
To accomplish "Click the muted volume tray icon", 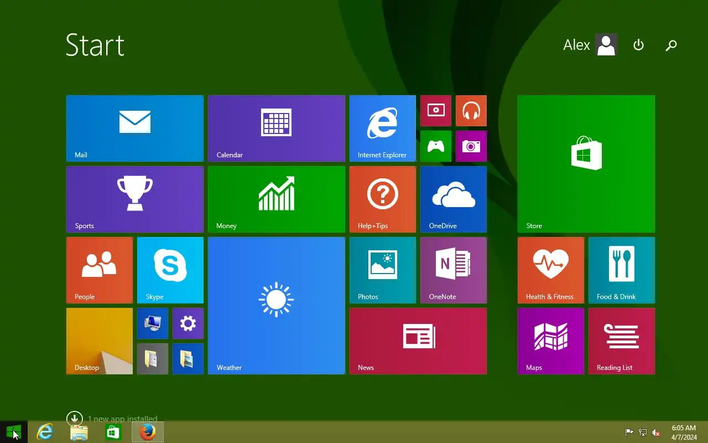I will (x=656, y=432).
